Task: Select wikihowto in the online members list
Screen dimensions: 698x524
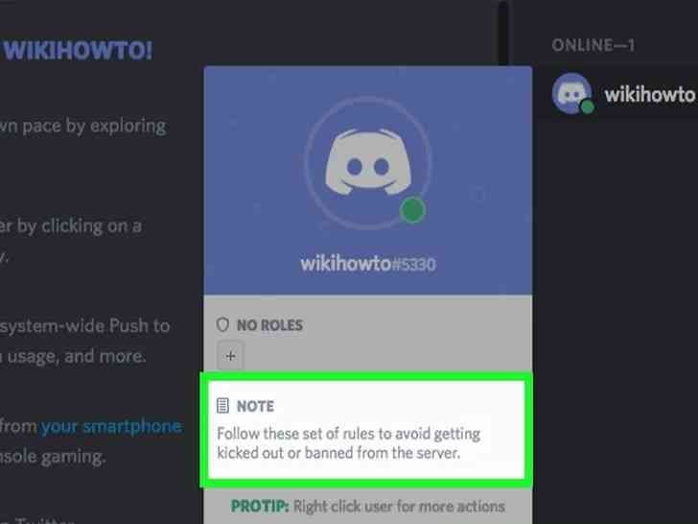Action: pos(624,94)
